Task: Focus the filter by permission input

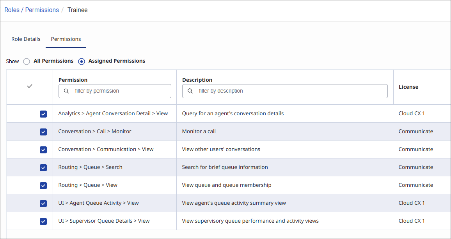Action: coord(120,91)
